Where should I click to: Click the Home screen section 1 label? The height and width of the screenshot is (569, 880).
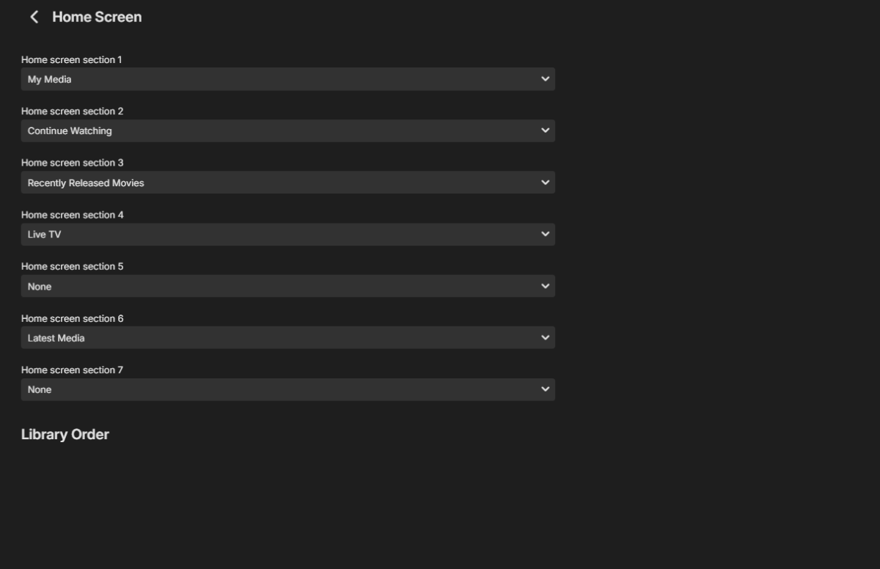72,59
